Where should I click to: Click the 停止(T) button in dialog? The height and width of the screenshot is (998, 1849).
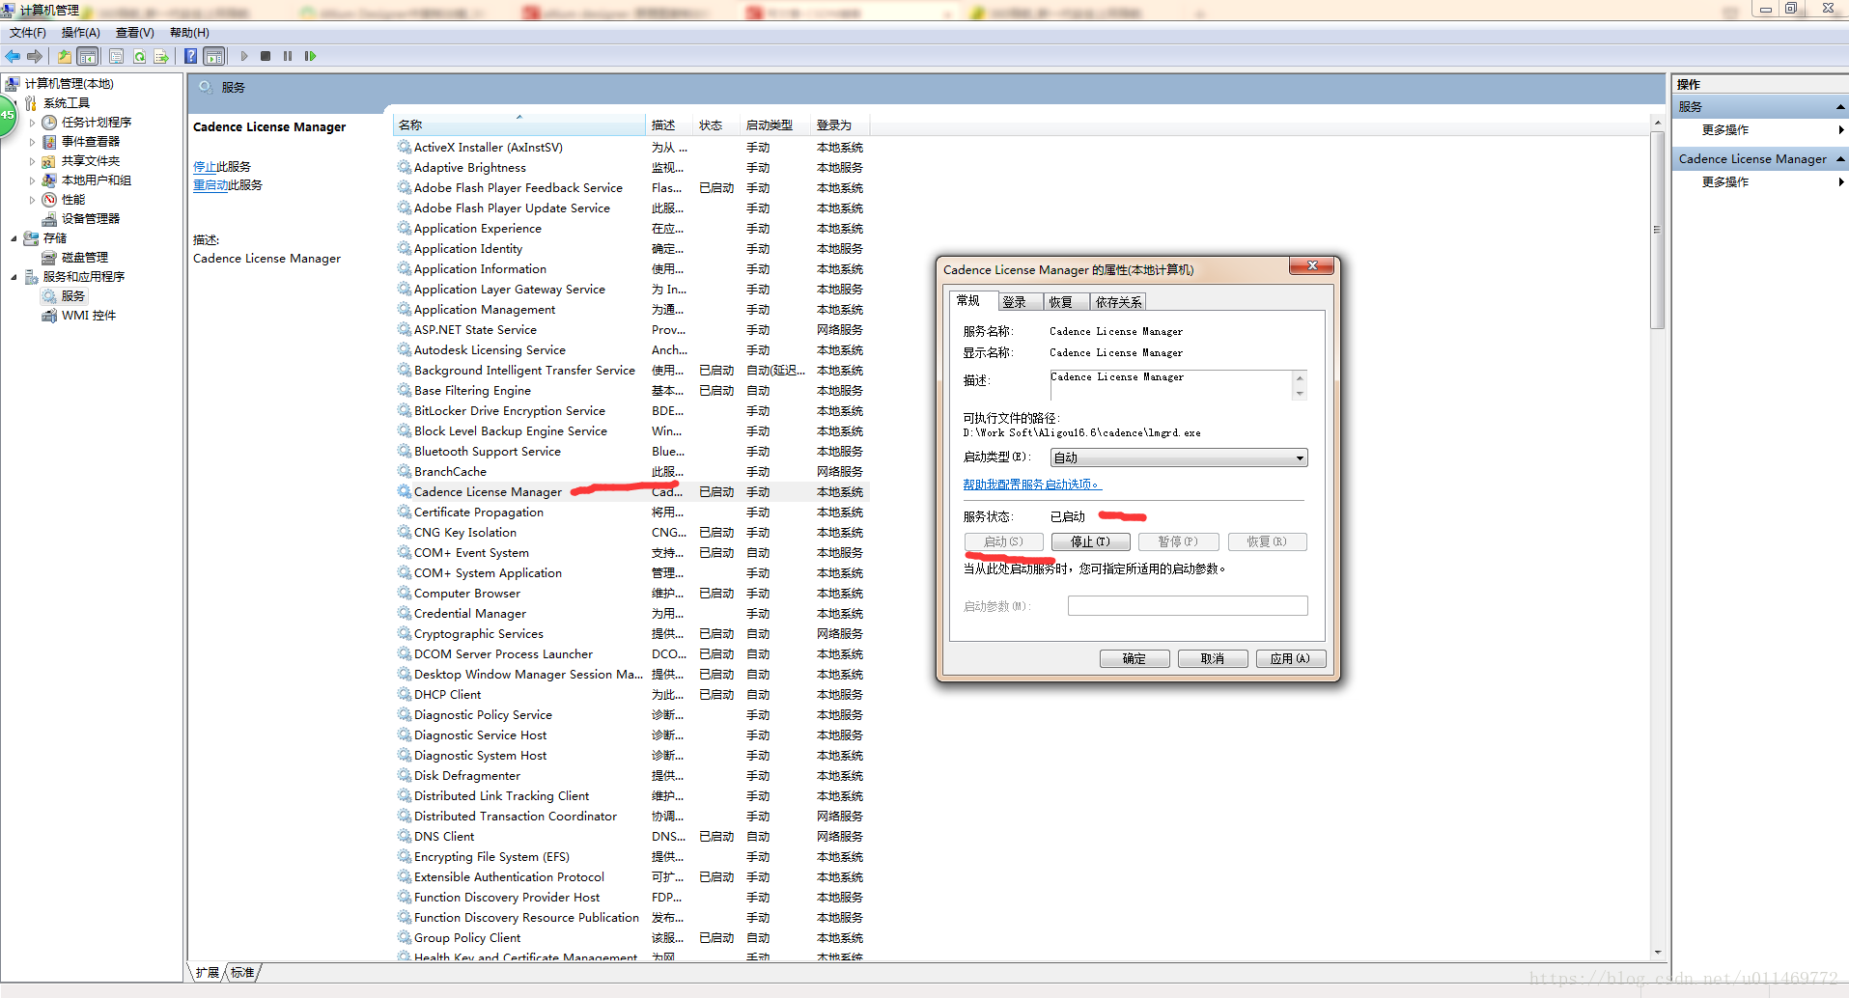(1090, 541)
